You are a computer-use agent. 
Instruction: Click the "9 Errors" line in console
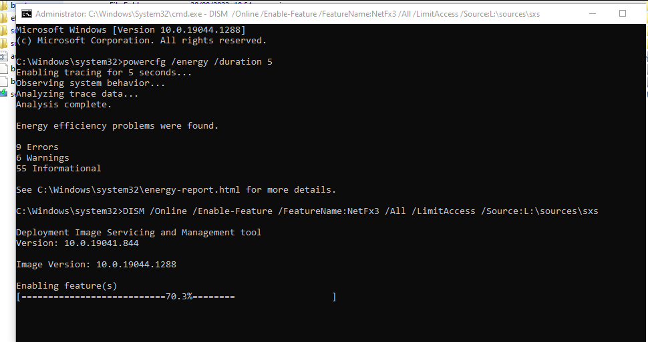[x=37, y=147]
